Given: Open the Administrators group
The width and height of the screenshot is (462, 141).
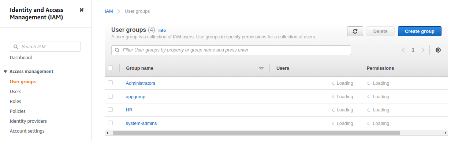Looking at the screenshot, I should [x=141, y=83].
